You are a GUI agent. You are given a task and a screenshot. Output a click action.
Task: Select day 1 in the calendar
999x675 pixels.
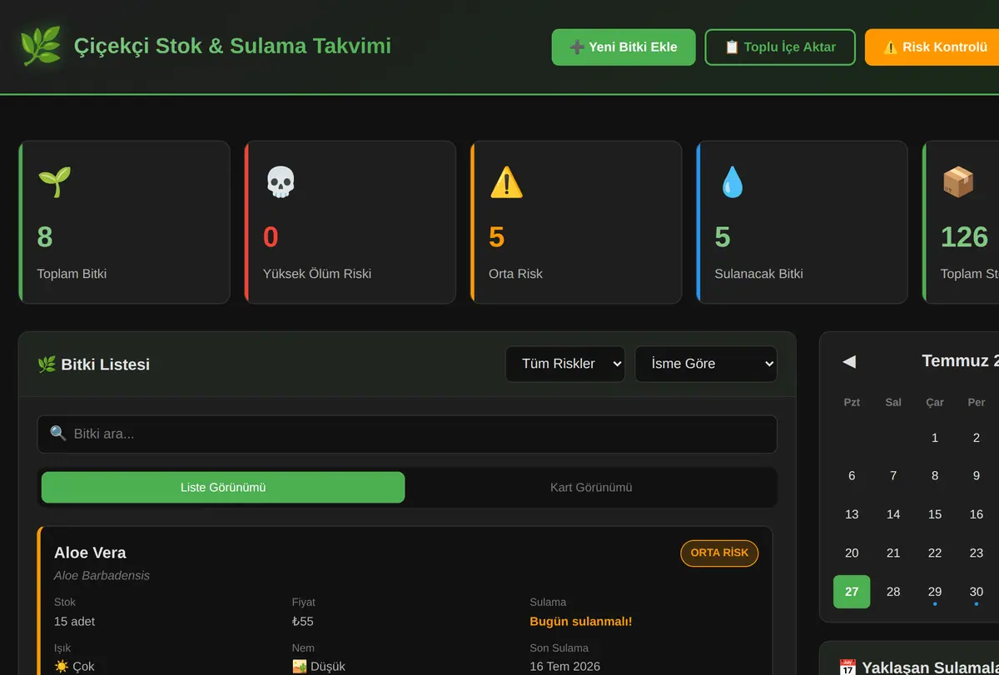click(935, 438)
